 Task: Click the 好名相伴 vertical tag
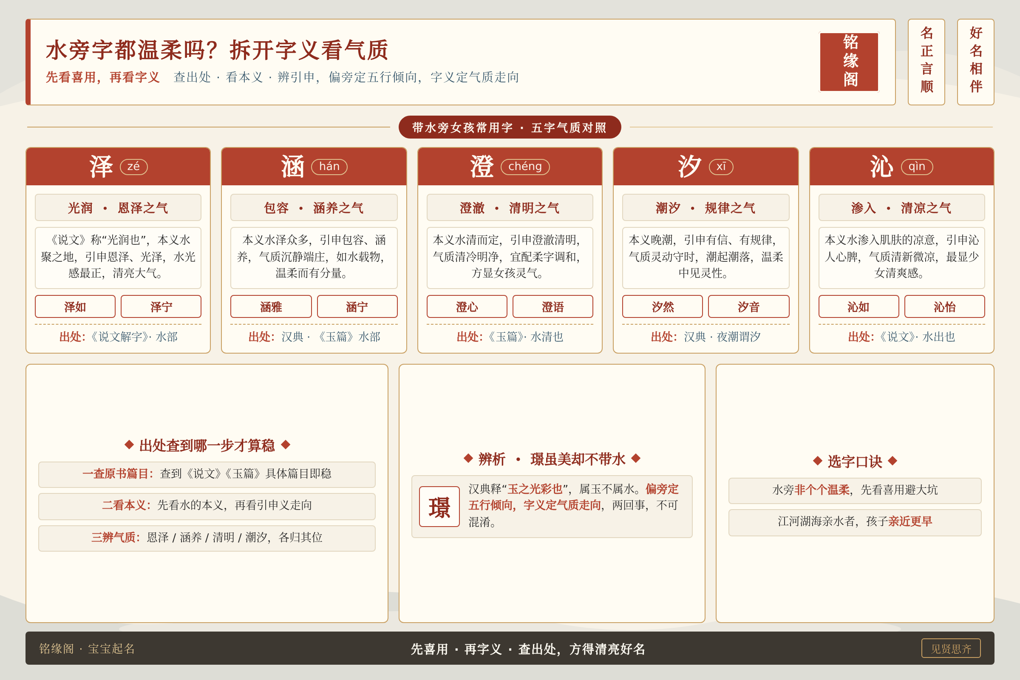tap(976, 62)
